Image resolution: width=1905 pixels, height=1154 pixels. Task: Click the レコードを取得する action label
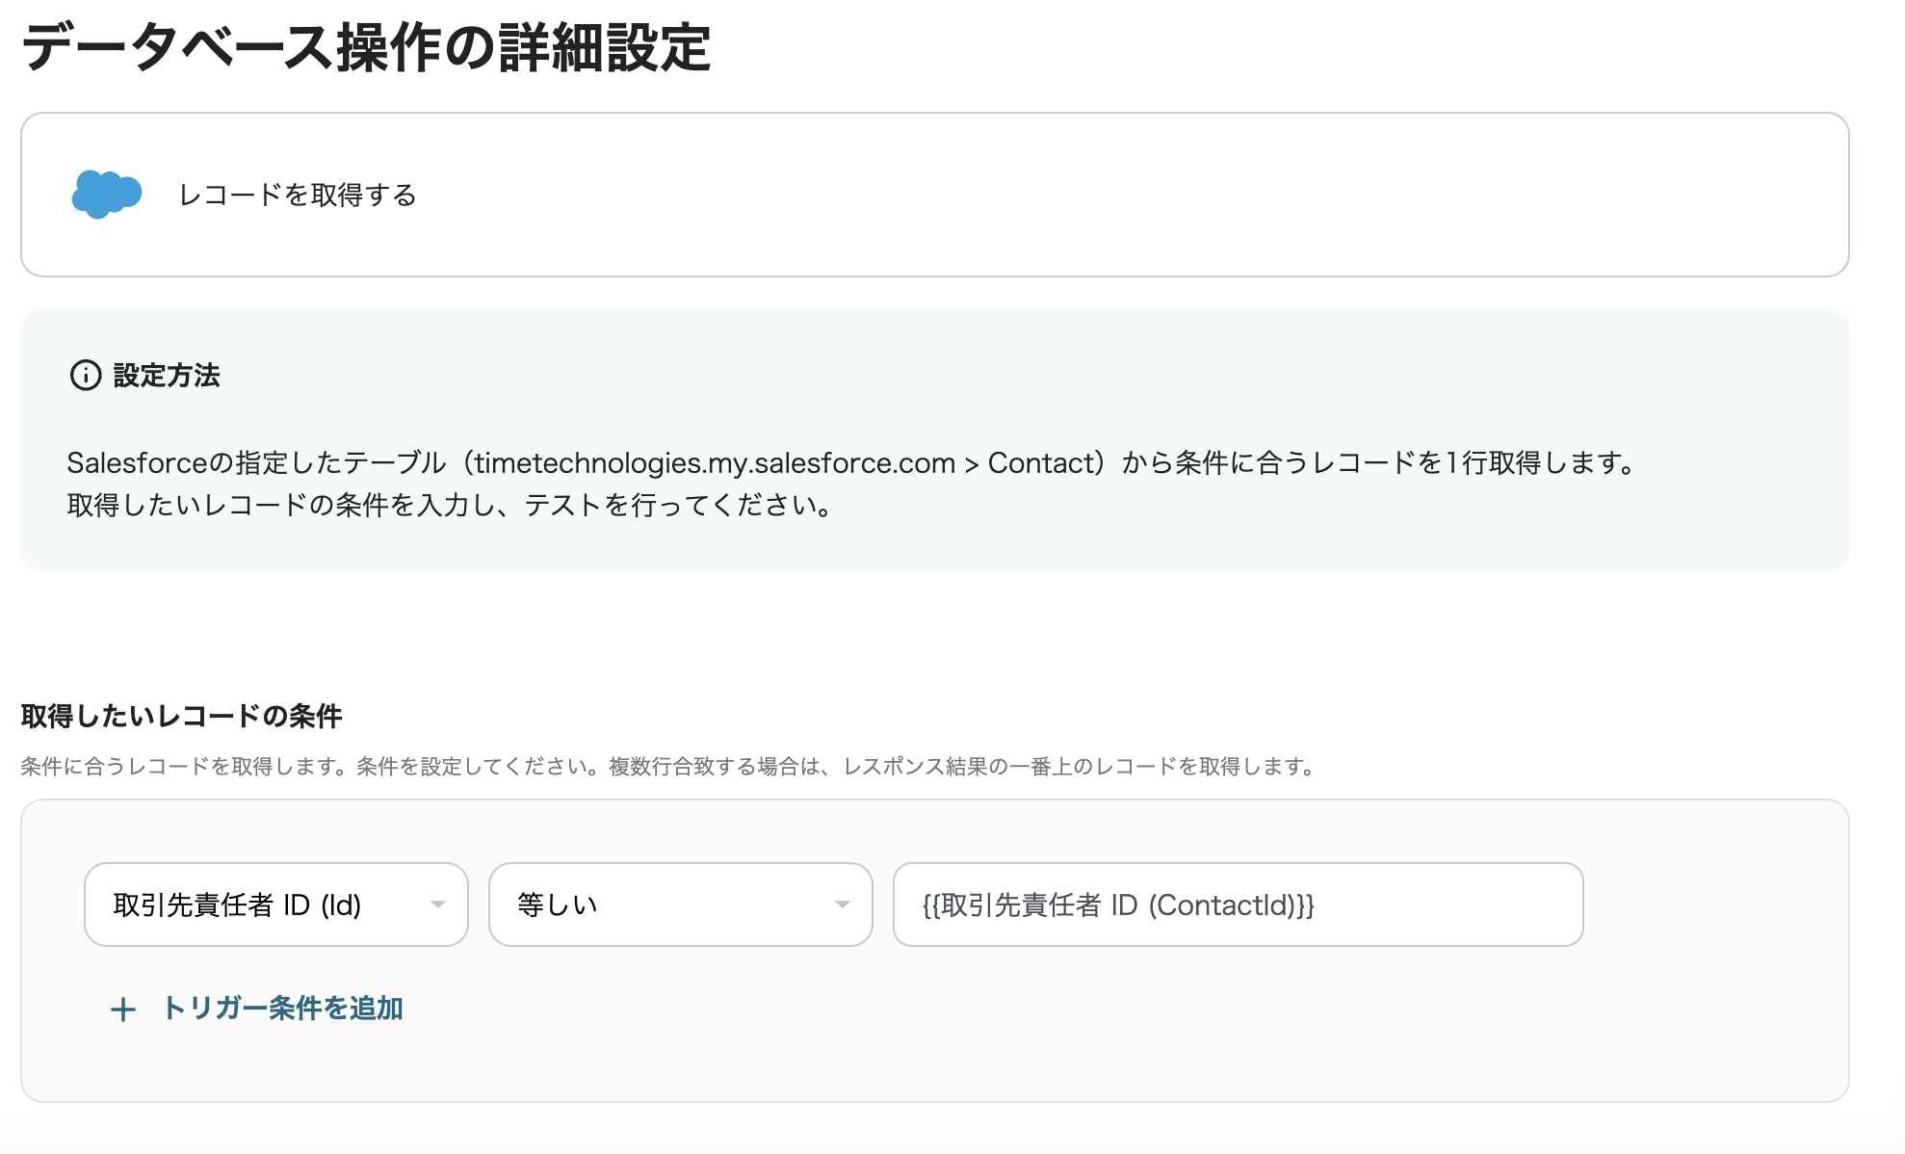pyautogui.click(x=298, y=195)
